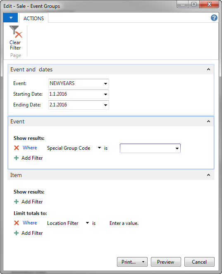This screenshot has width=222, height=274.
Task: Click the green plus under Event filters
Action: 16,158
